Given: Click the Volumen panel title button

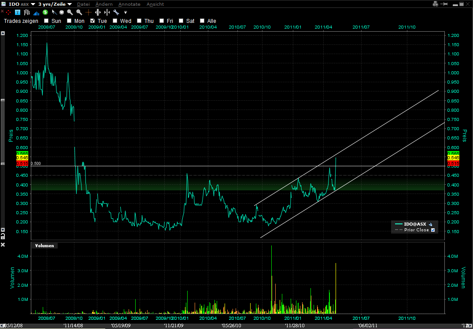Looking at the screenshot, I should click(44, 245).
